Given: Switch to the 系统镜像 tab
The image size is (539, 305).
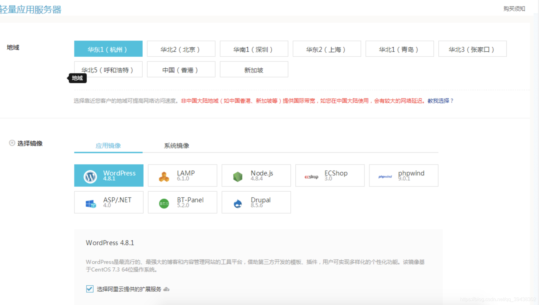Looking at the screenshot, I should 177,145.
